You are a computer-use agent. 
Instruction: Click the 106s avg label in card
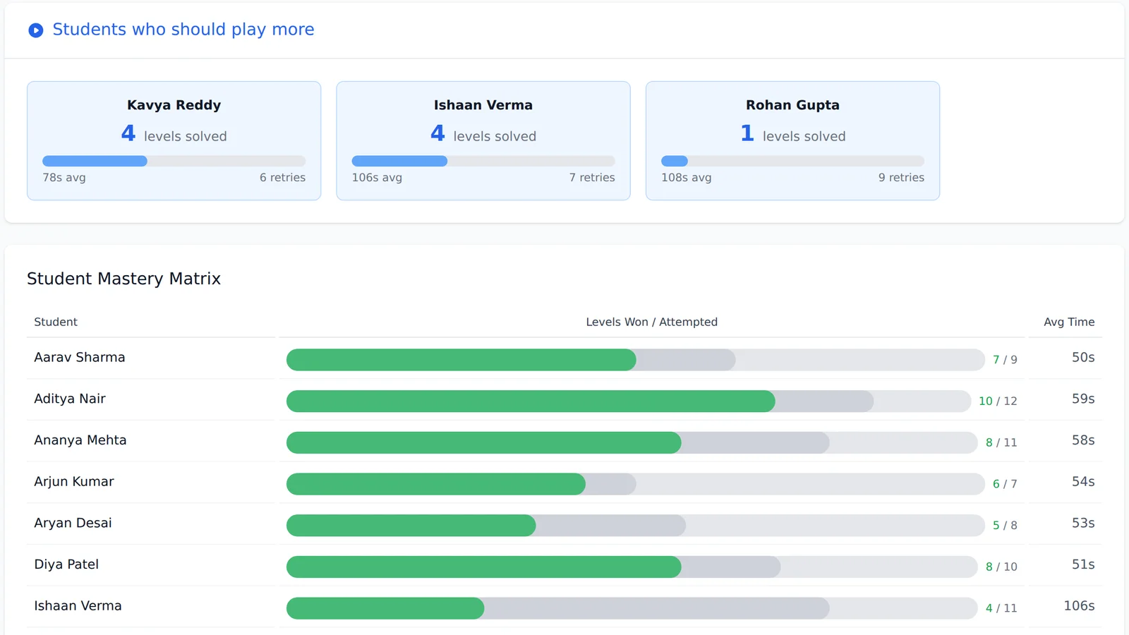click(x=377, y=178)
